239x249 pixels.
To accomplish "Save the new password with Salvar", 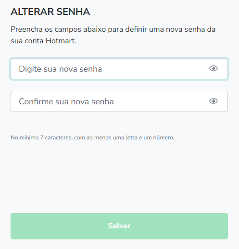I will [x=119, y=226].
